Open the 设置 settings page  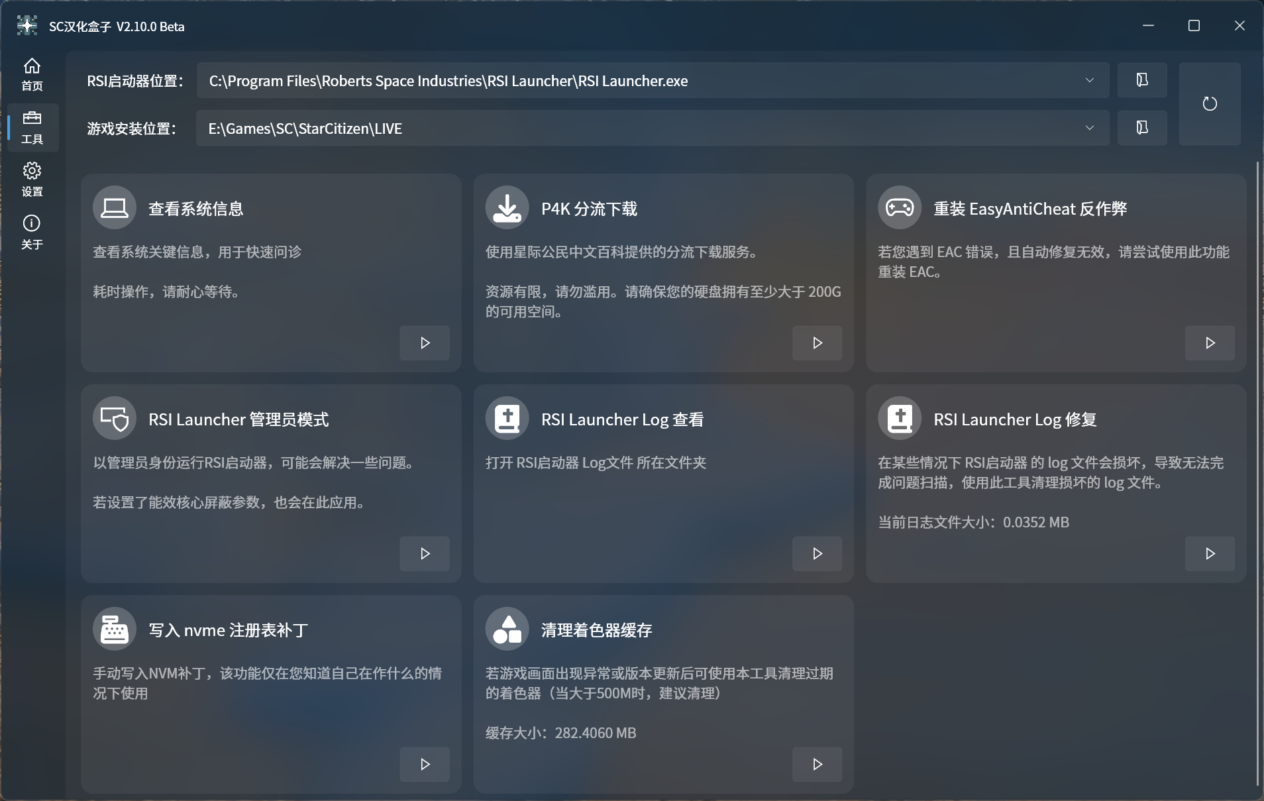pos(32,180)
